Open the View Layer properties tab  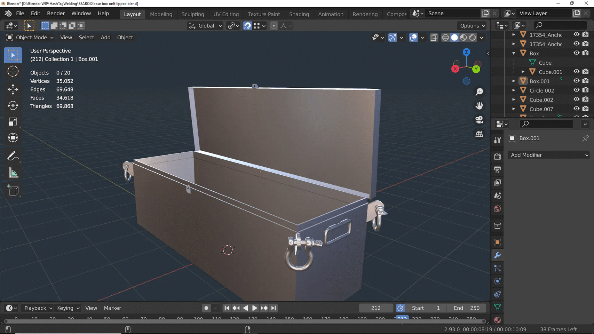click(x=497, y=183)
